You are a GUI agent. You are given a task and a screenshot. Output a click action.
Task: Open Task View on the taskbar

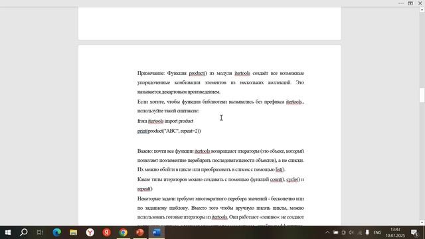pyautogui.click(x=40, y=232)
